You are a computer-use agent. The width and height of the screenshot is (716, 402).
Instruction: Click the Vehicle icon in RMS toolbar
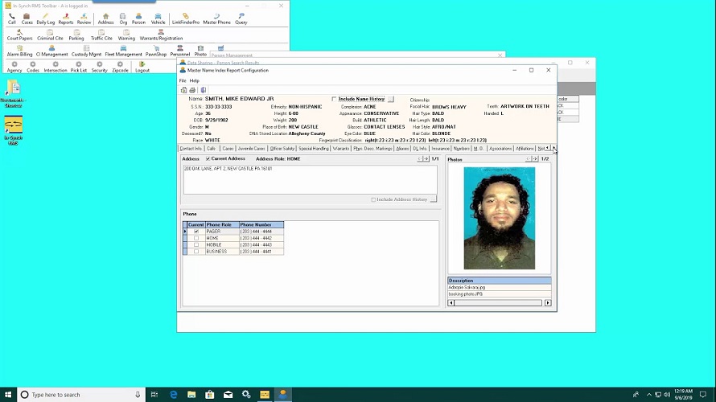(x=158, y=18)
